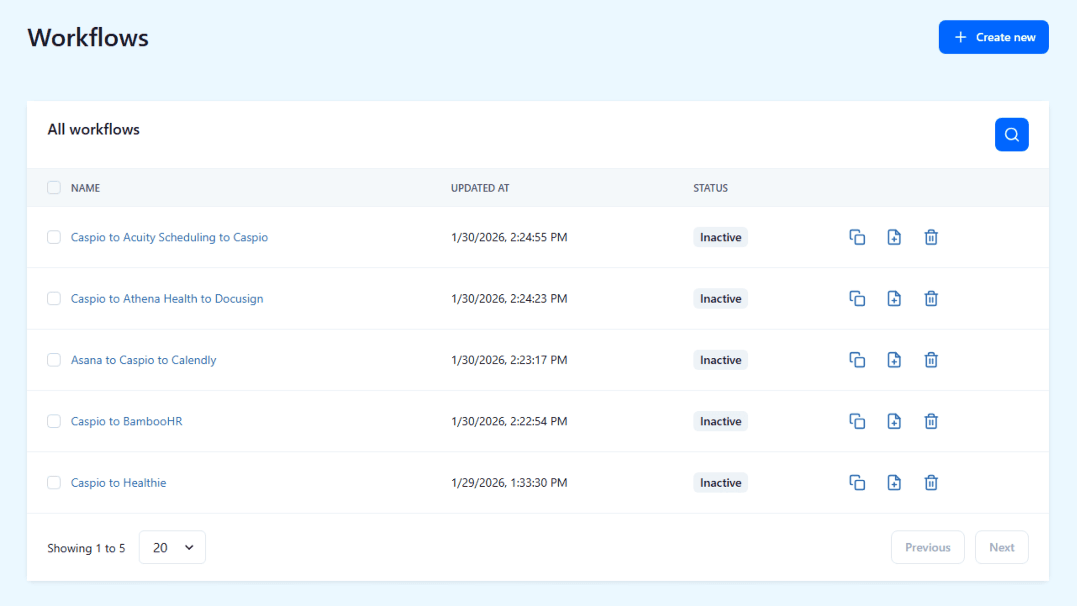Duplicate the Asana to Caspio to Calendly workflow

click(x=857, y=360)
